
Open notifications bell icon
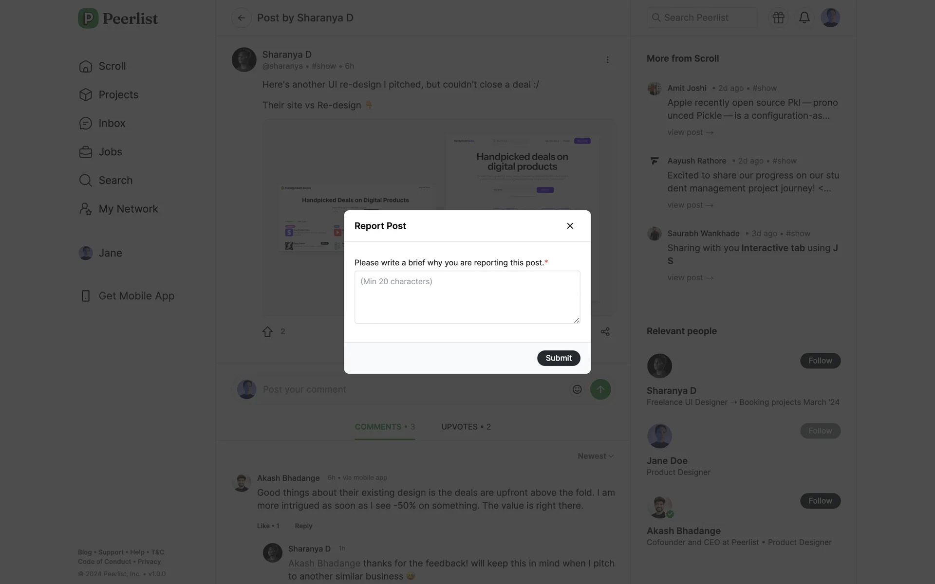pyautogui.click(x=804, y=18)
